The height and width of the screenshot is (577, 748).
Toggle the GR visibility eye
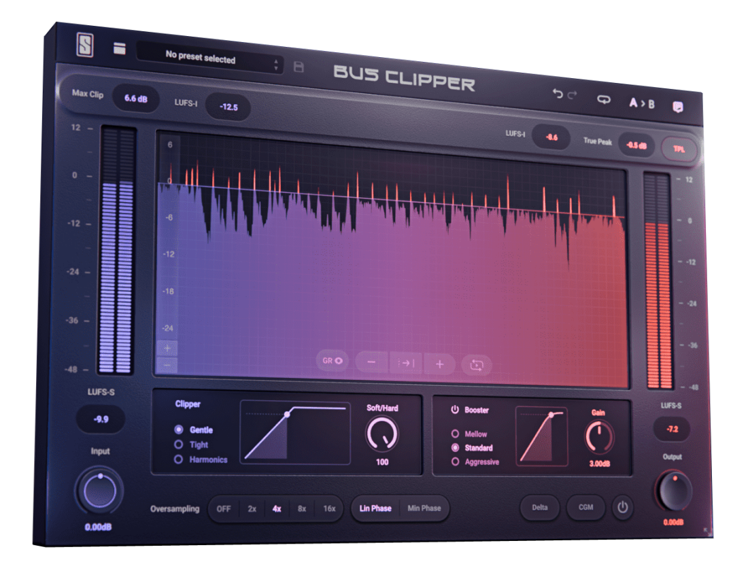332,361
